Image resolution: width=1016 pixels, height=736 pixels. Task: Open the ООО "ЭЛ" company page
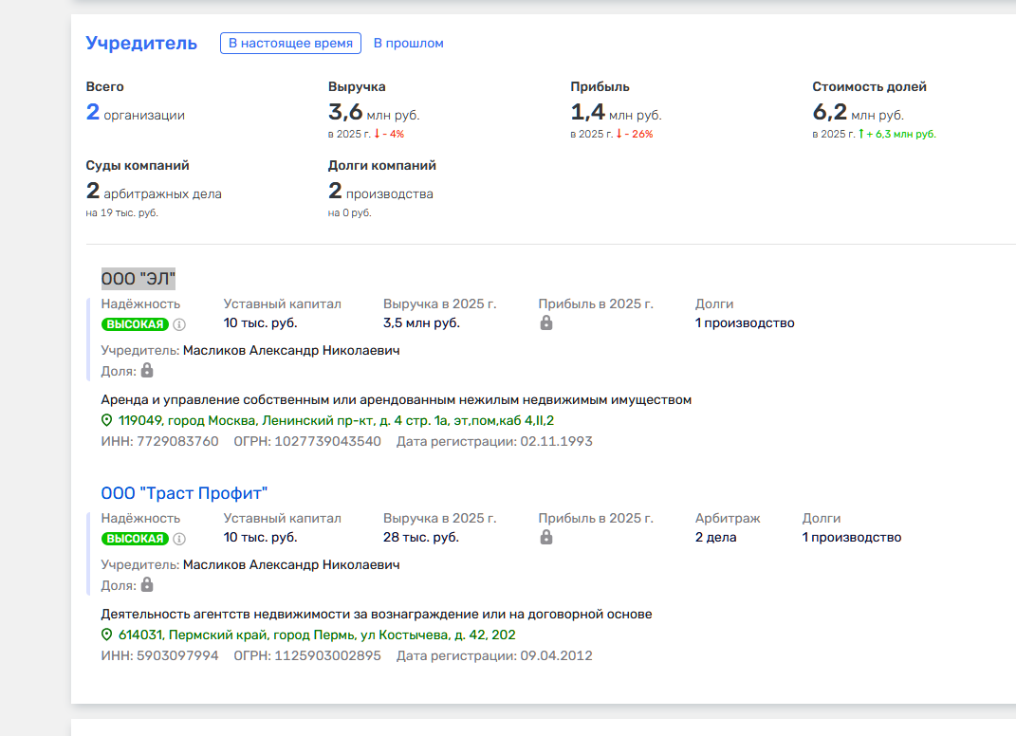(139, 278)
